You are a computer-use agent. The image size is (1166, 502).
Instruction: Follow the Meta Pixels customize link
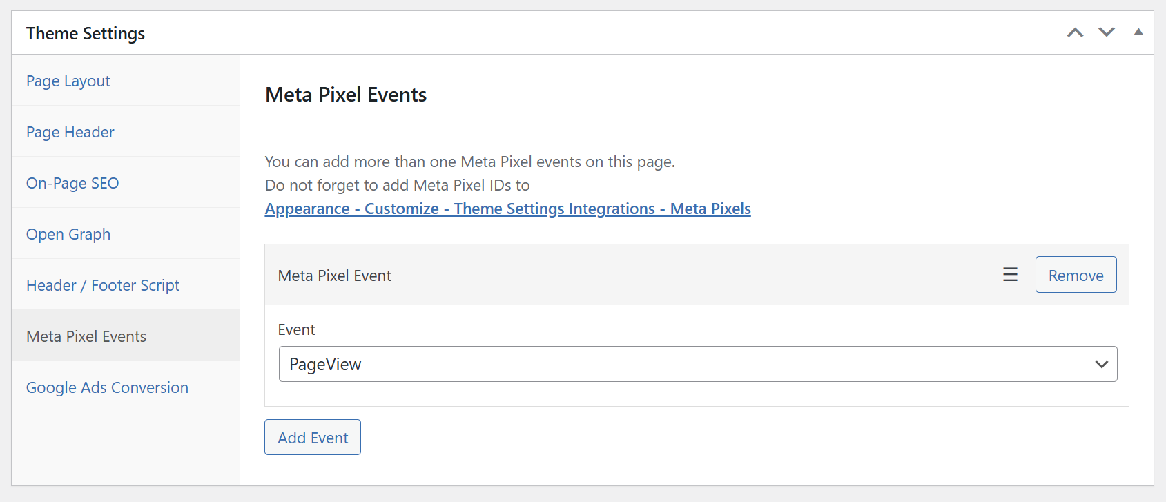point(507,209)
